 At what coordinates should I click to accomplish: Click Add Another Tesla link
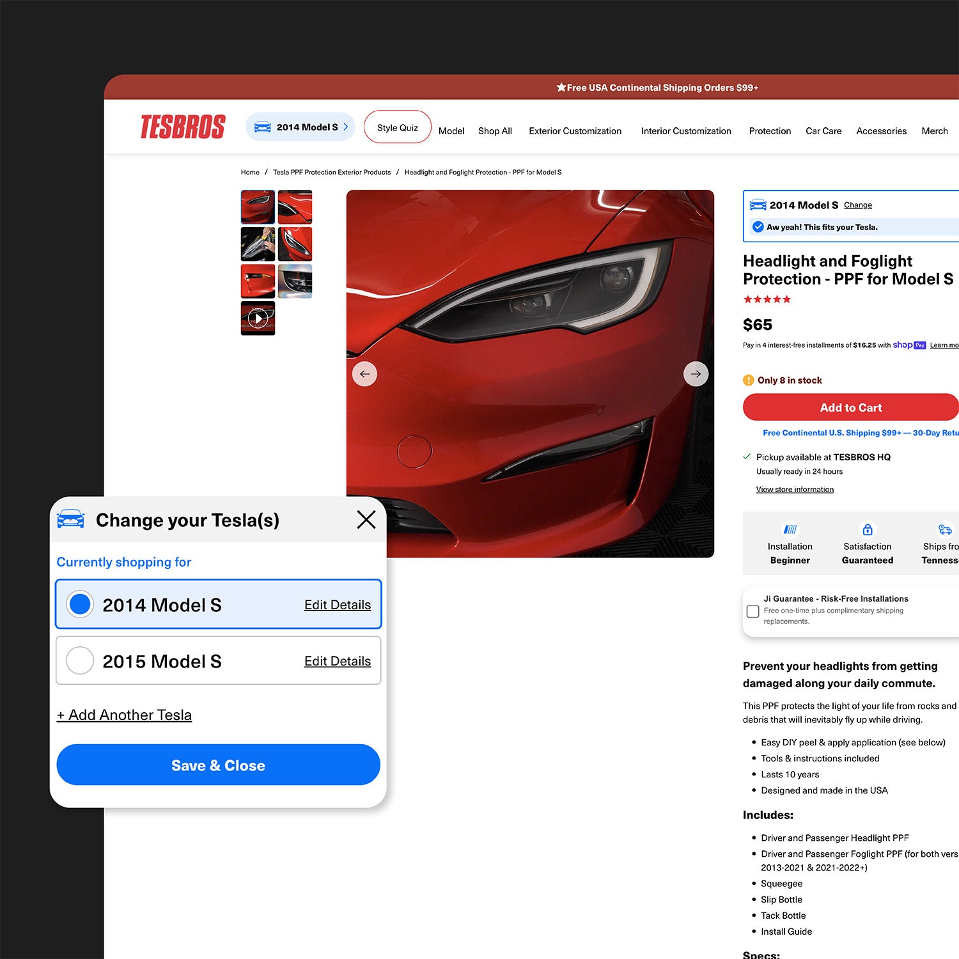(x=124, y=715)
